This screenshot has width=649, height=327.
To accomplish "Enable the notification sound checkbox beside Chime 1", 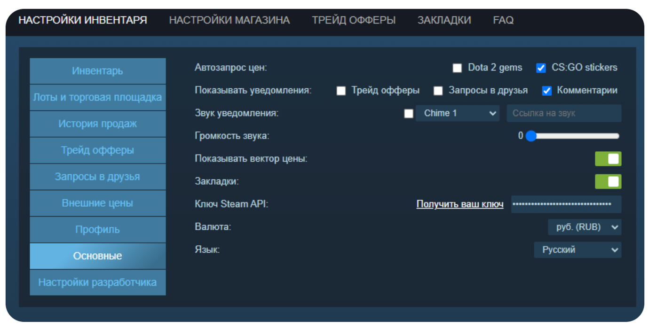I will 409,114.
